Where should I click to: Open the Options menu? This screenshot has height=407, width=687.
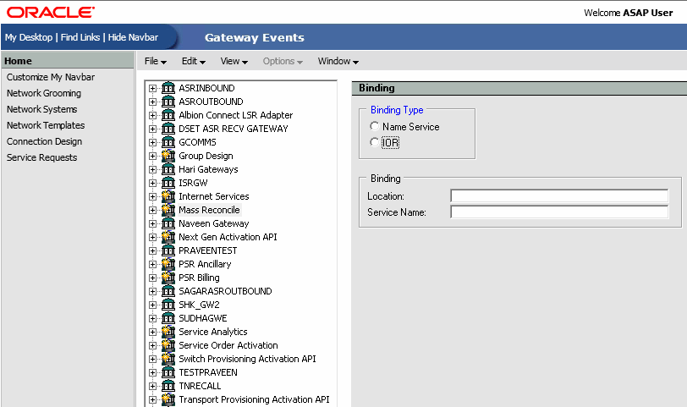[283, 61]
